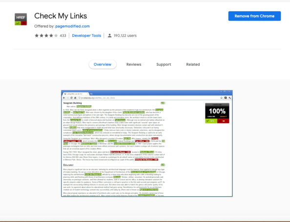Click the home icon in screenshot browser
Viewport: 290px width, 222px height.
coord(75,98)
